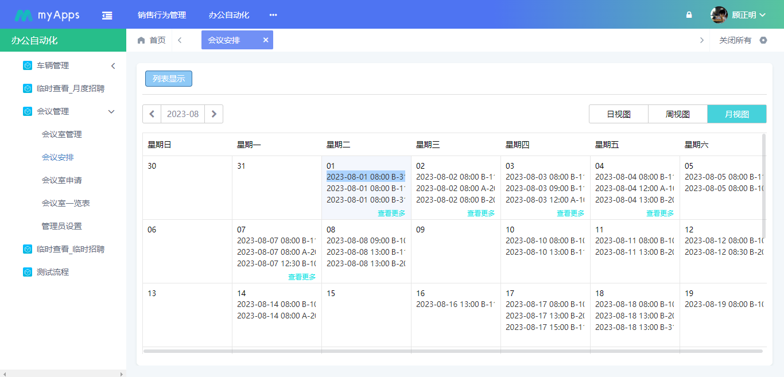784x377 pixels.
Task: Switch to 周视图 week view
Action: pyautogui.click(x=678, y=114)
